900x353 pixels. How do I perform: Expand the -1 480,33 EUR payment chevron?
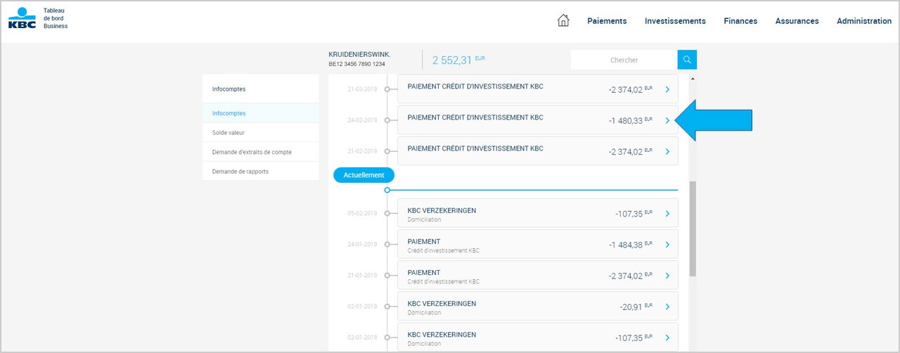[x=667, y=120]
